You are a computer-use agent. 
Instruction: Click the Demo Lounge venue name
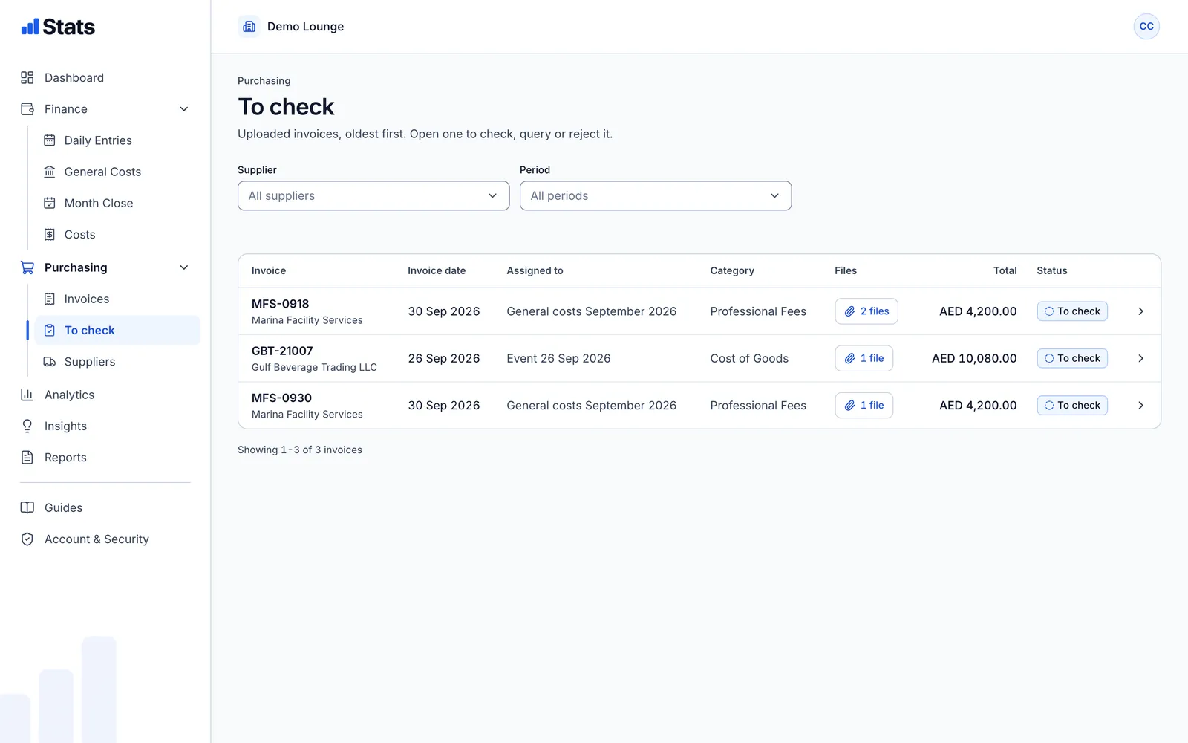pos(305,27)
